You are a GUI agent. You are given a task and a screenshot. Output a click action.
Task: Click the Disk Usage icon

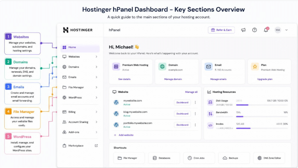pos(210,102)
